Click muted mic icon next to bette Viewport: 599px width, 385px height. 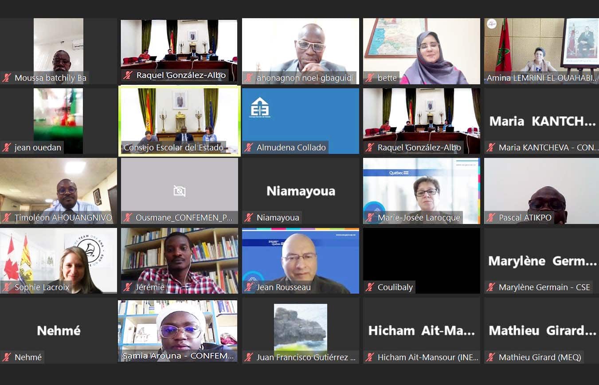point(370,78)
